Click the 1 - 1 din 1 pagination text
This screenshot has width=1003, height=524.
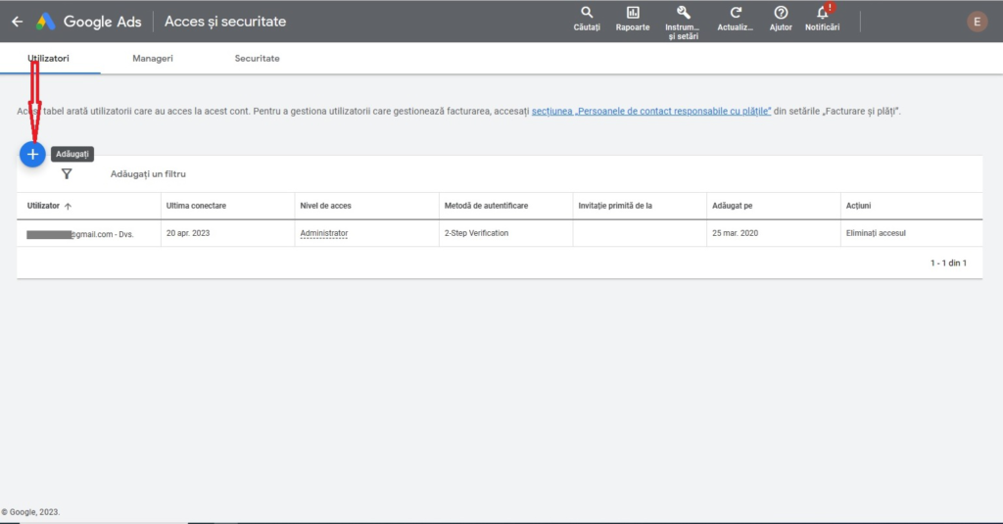[x=948, y=262]
